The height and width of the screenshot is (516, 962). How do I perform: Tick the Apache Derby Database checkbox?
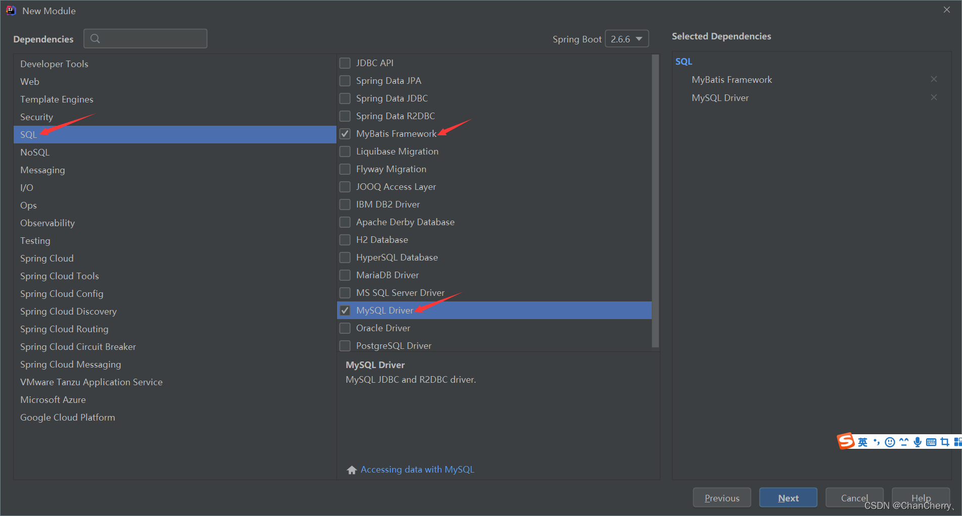click(345, 222)
